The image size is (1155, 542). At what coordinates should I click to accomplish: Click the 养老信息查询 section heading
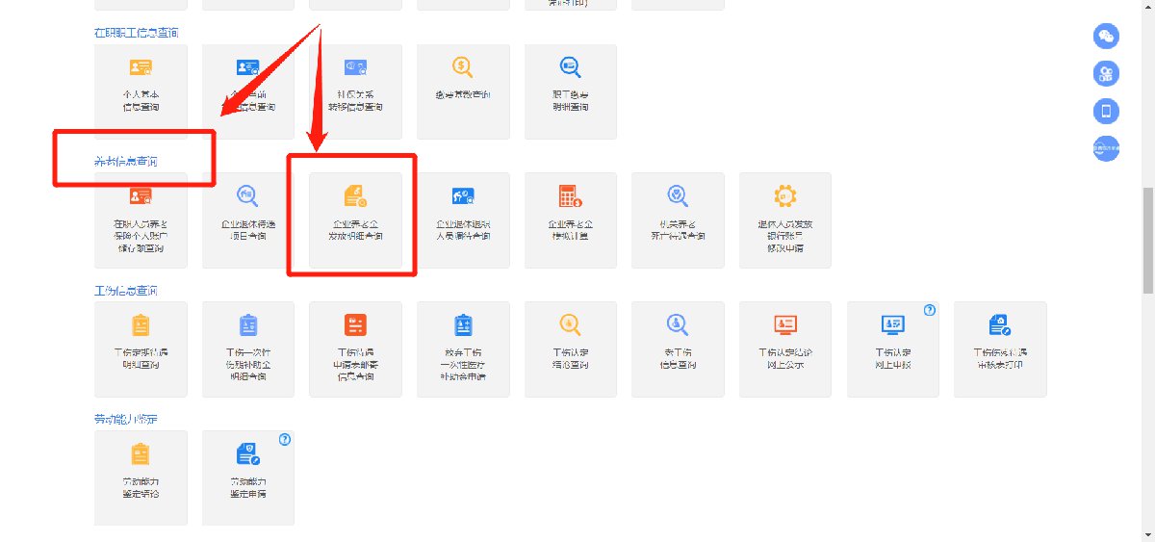[126, 161]
